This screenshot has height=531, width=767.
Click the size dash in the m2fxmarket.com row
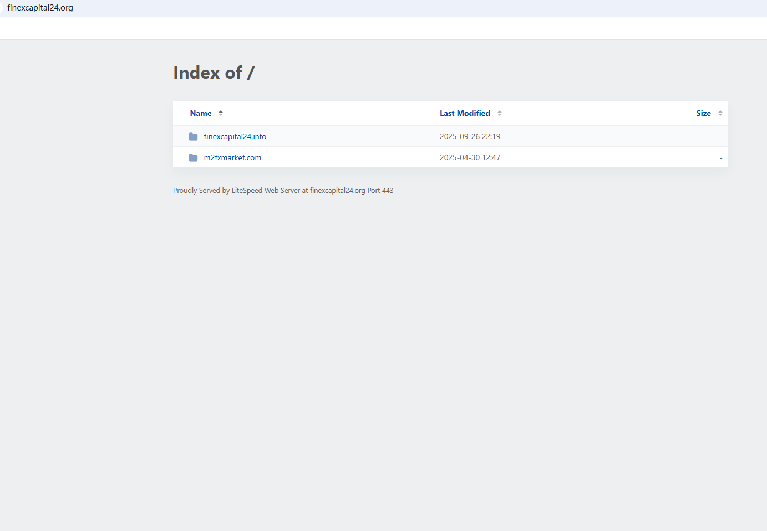pos(721,157)
